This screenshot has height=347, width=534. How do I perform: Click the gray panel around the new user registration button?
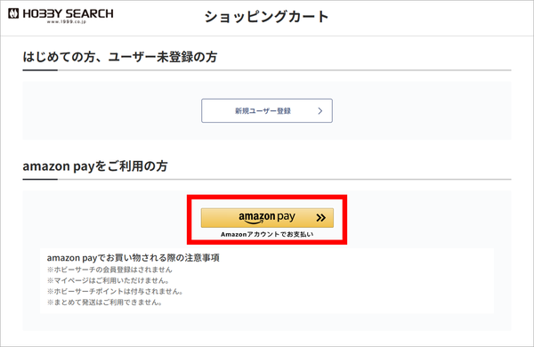click(267, 110)
